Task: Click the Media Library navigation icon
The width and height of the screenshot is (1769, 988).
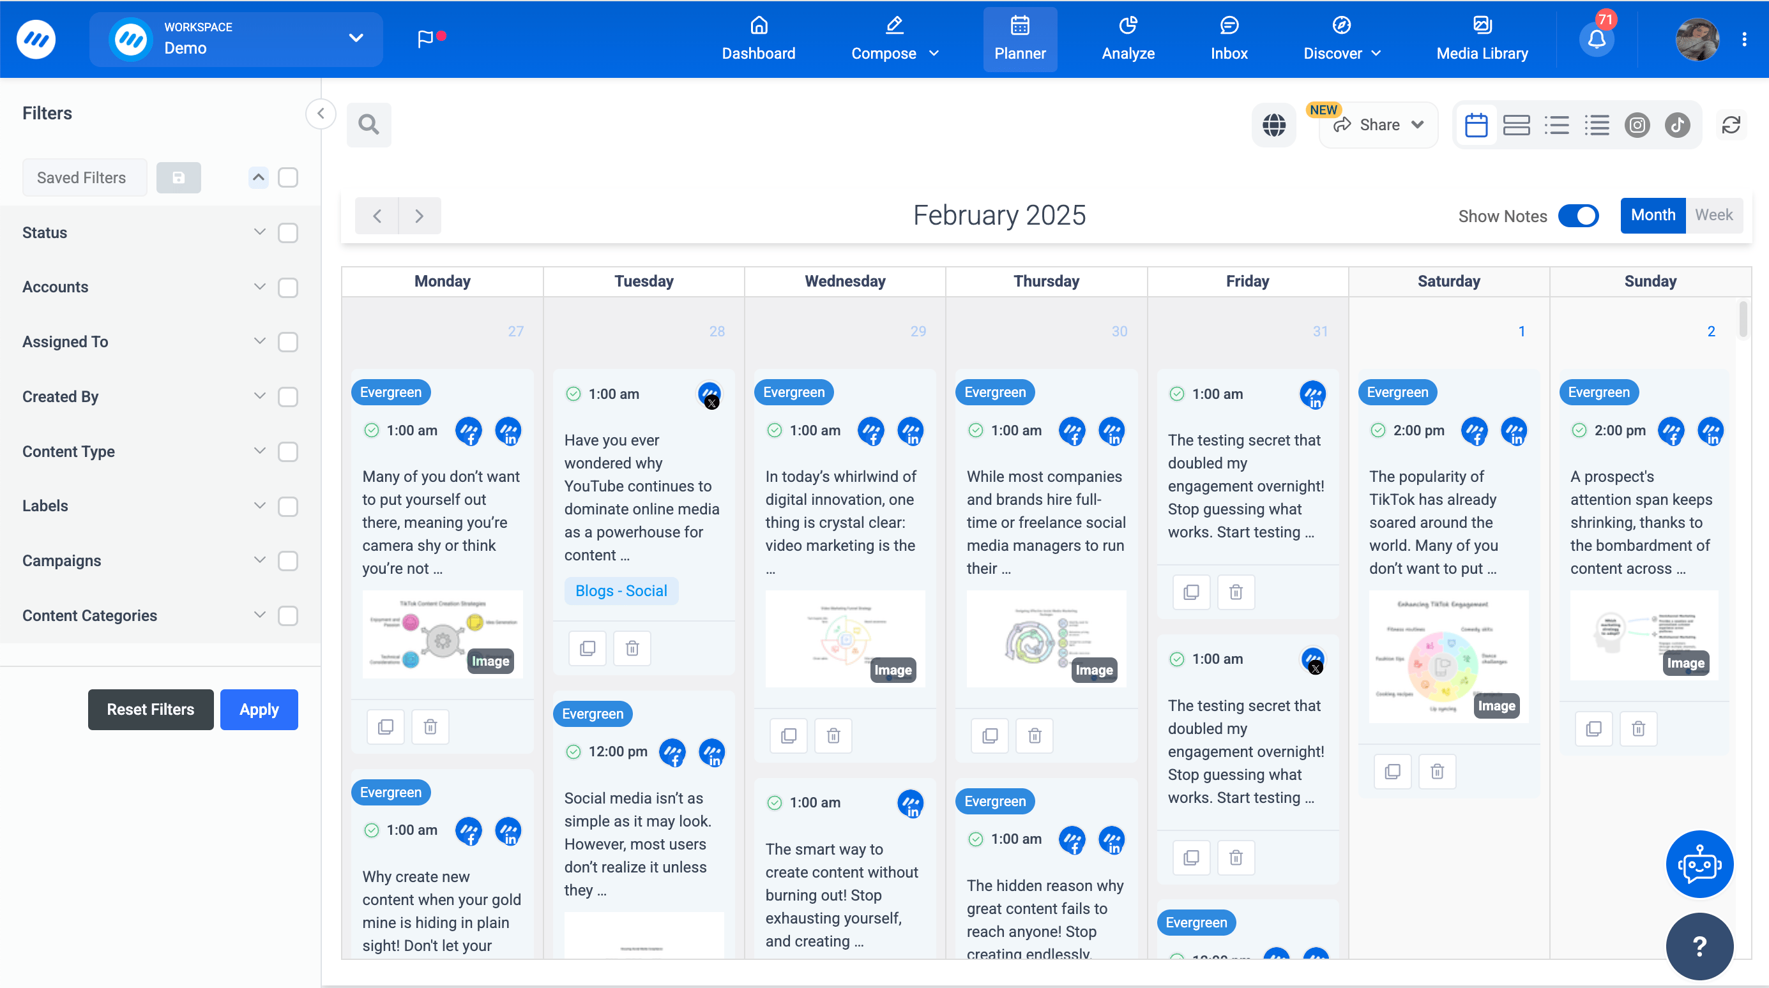Action: pos(1481,27)
